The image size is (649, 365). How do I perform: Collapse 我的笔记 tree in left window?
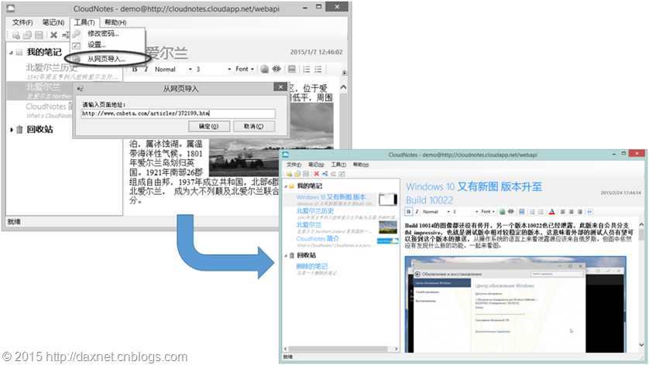pyautogui.click(x=11, y=53)
